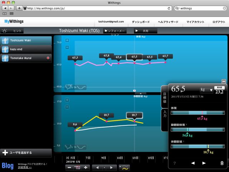Move timeline left with arrow
The width and height of the screenshot is (229, 172).
pyautogui.click(x=97, y=168)
